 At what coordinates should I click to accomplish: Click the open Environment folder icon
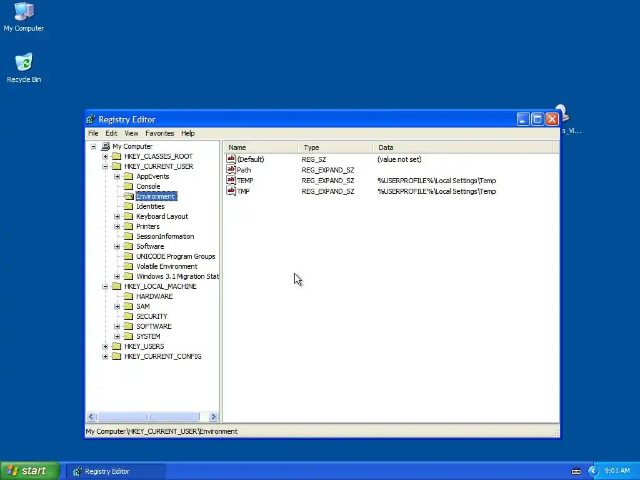(x=129, y=196)
